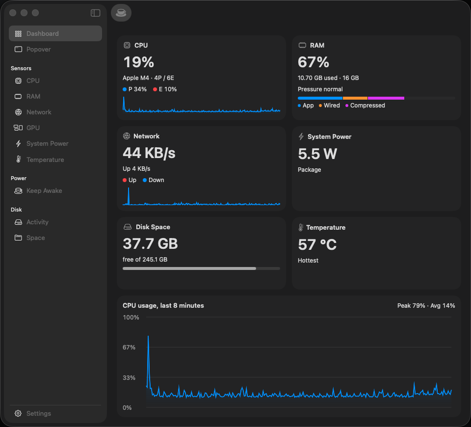Click the CPU card sparkline graph

pyautogui.click(x=201, y=105)
